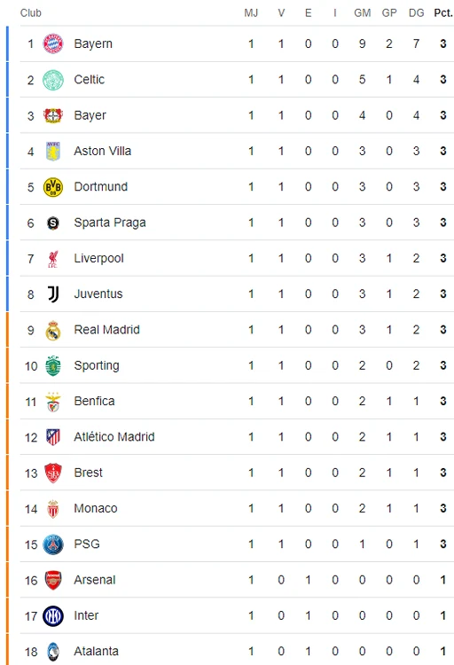Viewport: 454px width, 665px height.
Task: Click the Celtic green crest icon
Action: (53, 80)
